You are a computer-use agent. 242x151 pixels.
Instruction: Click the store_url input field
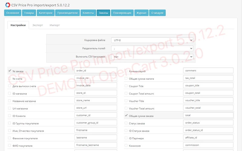pos(96,108)
